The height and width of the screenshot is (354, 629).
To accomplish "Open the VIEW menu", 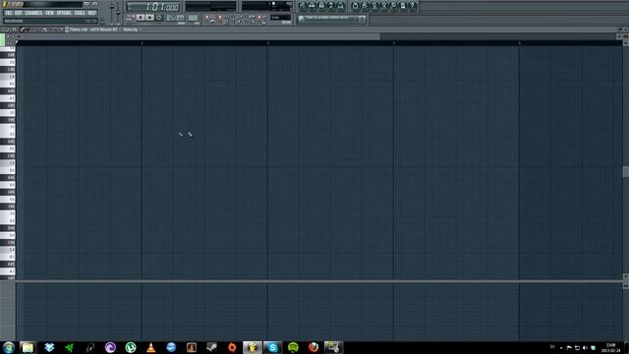I will point(49,13).
